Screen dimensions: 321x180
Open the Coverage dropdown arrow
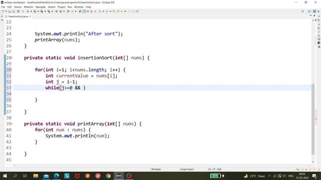tap(45, 11)
